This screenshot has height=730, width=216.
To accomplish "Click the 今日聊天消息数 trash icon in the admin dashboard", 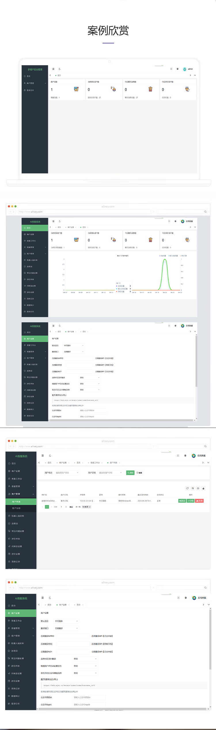I will coord(150,89).
